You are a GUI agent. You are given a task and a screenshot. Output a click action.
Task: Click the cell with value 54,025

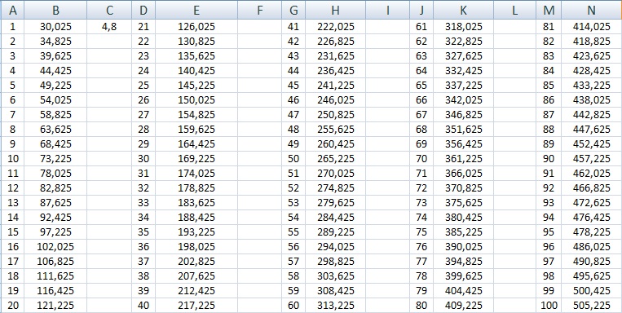[x=55, y=100]
